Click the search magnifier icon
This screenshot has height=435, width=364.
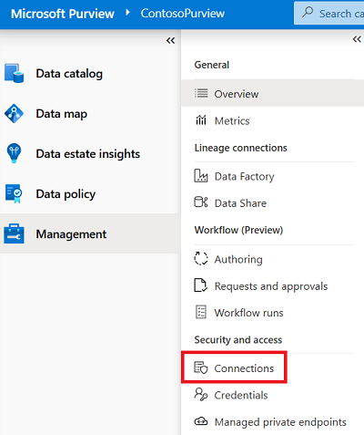pyautogui.click(x=308, y=12)
